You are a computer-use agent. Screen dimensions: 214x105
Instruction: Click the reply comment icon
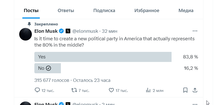(x=37, y=90)
